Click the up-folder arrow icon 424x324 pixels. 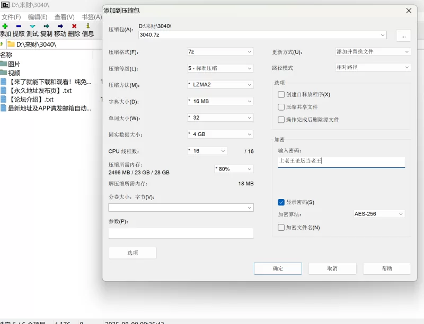(2, 44)
